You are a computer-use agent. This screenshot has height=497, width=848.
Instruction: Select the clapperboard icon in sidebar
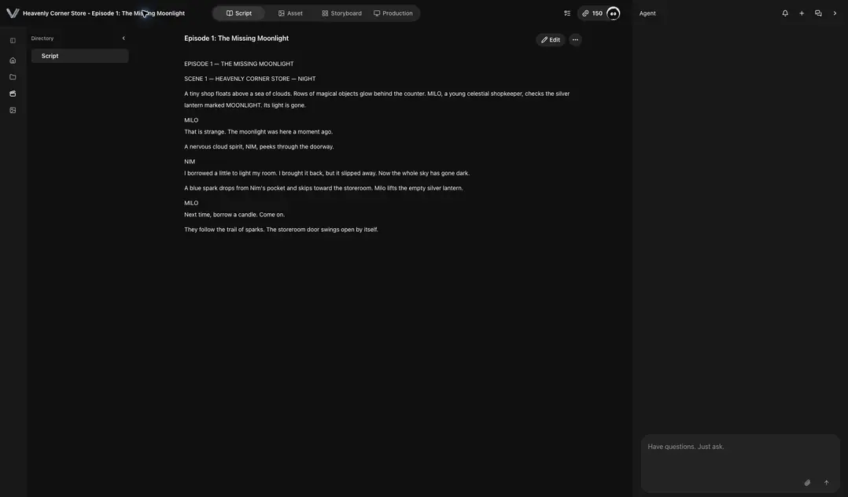[13, 94]
